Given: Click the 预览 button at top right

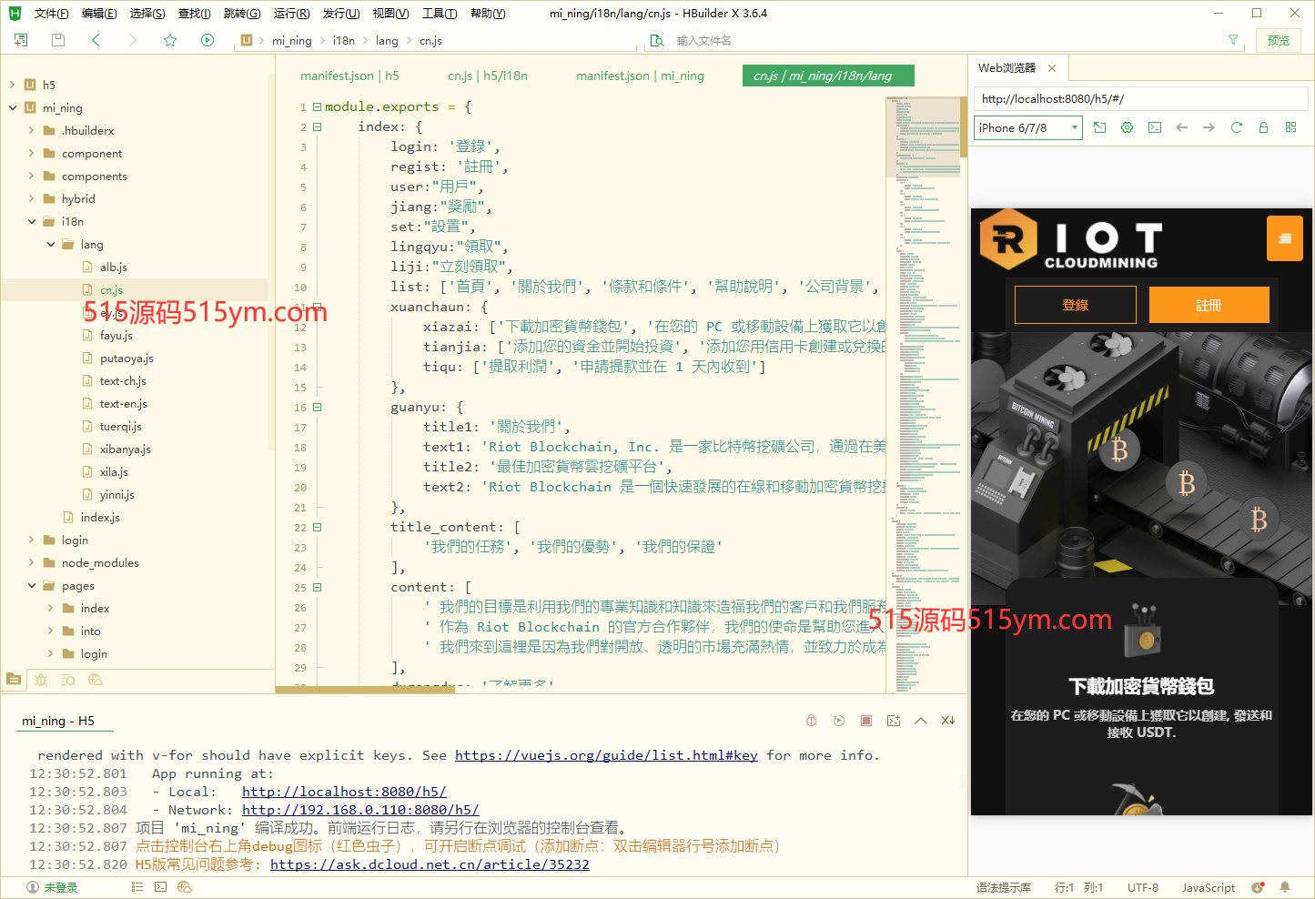Looking at the screenshot, I should coord(1278,40).
